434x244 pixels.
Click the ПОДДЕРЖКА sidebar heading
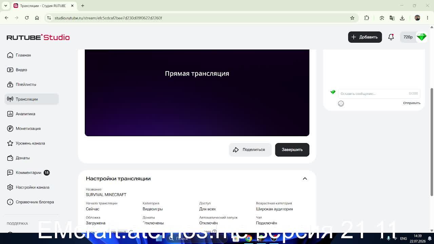pos(17,224)
